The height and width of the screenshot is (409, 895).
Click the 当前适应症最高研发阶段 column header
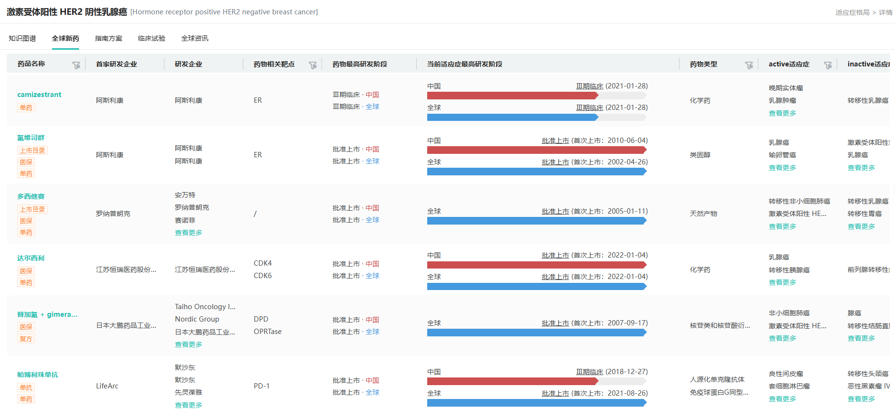(464, 64)
